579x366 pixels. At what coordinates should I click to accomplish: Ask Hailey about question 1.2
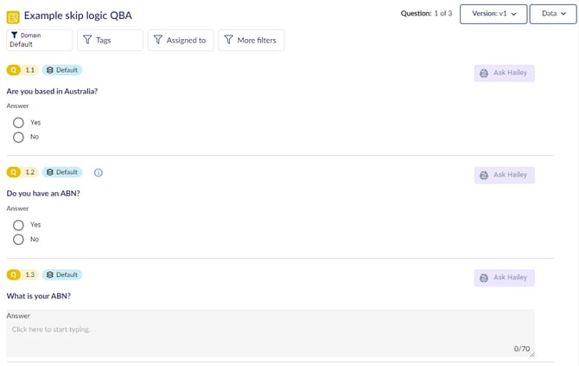504,176
